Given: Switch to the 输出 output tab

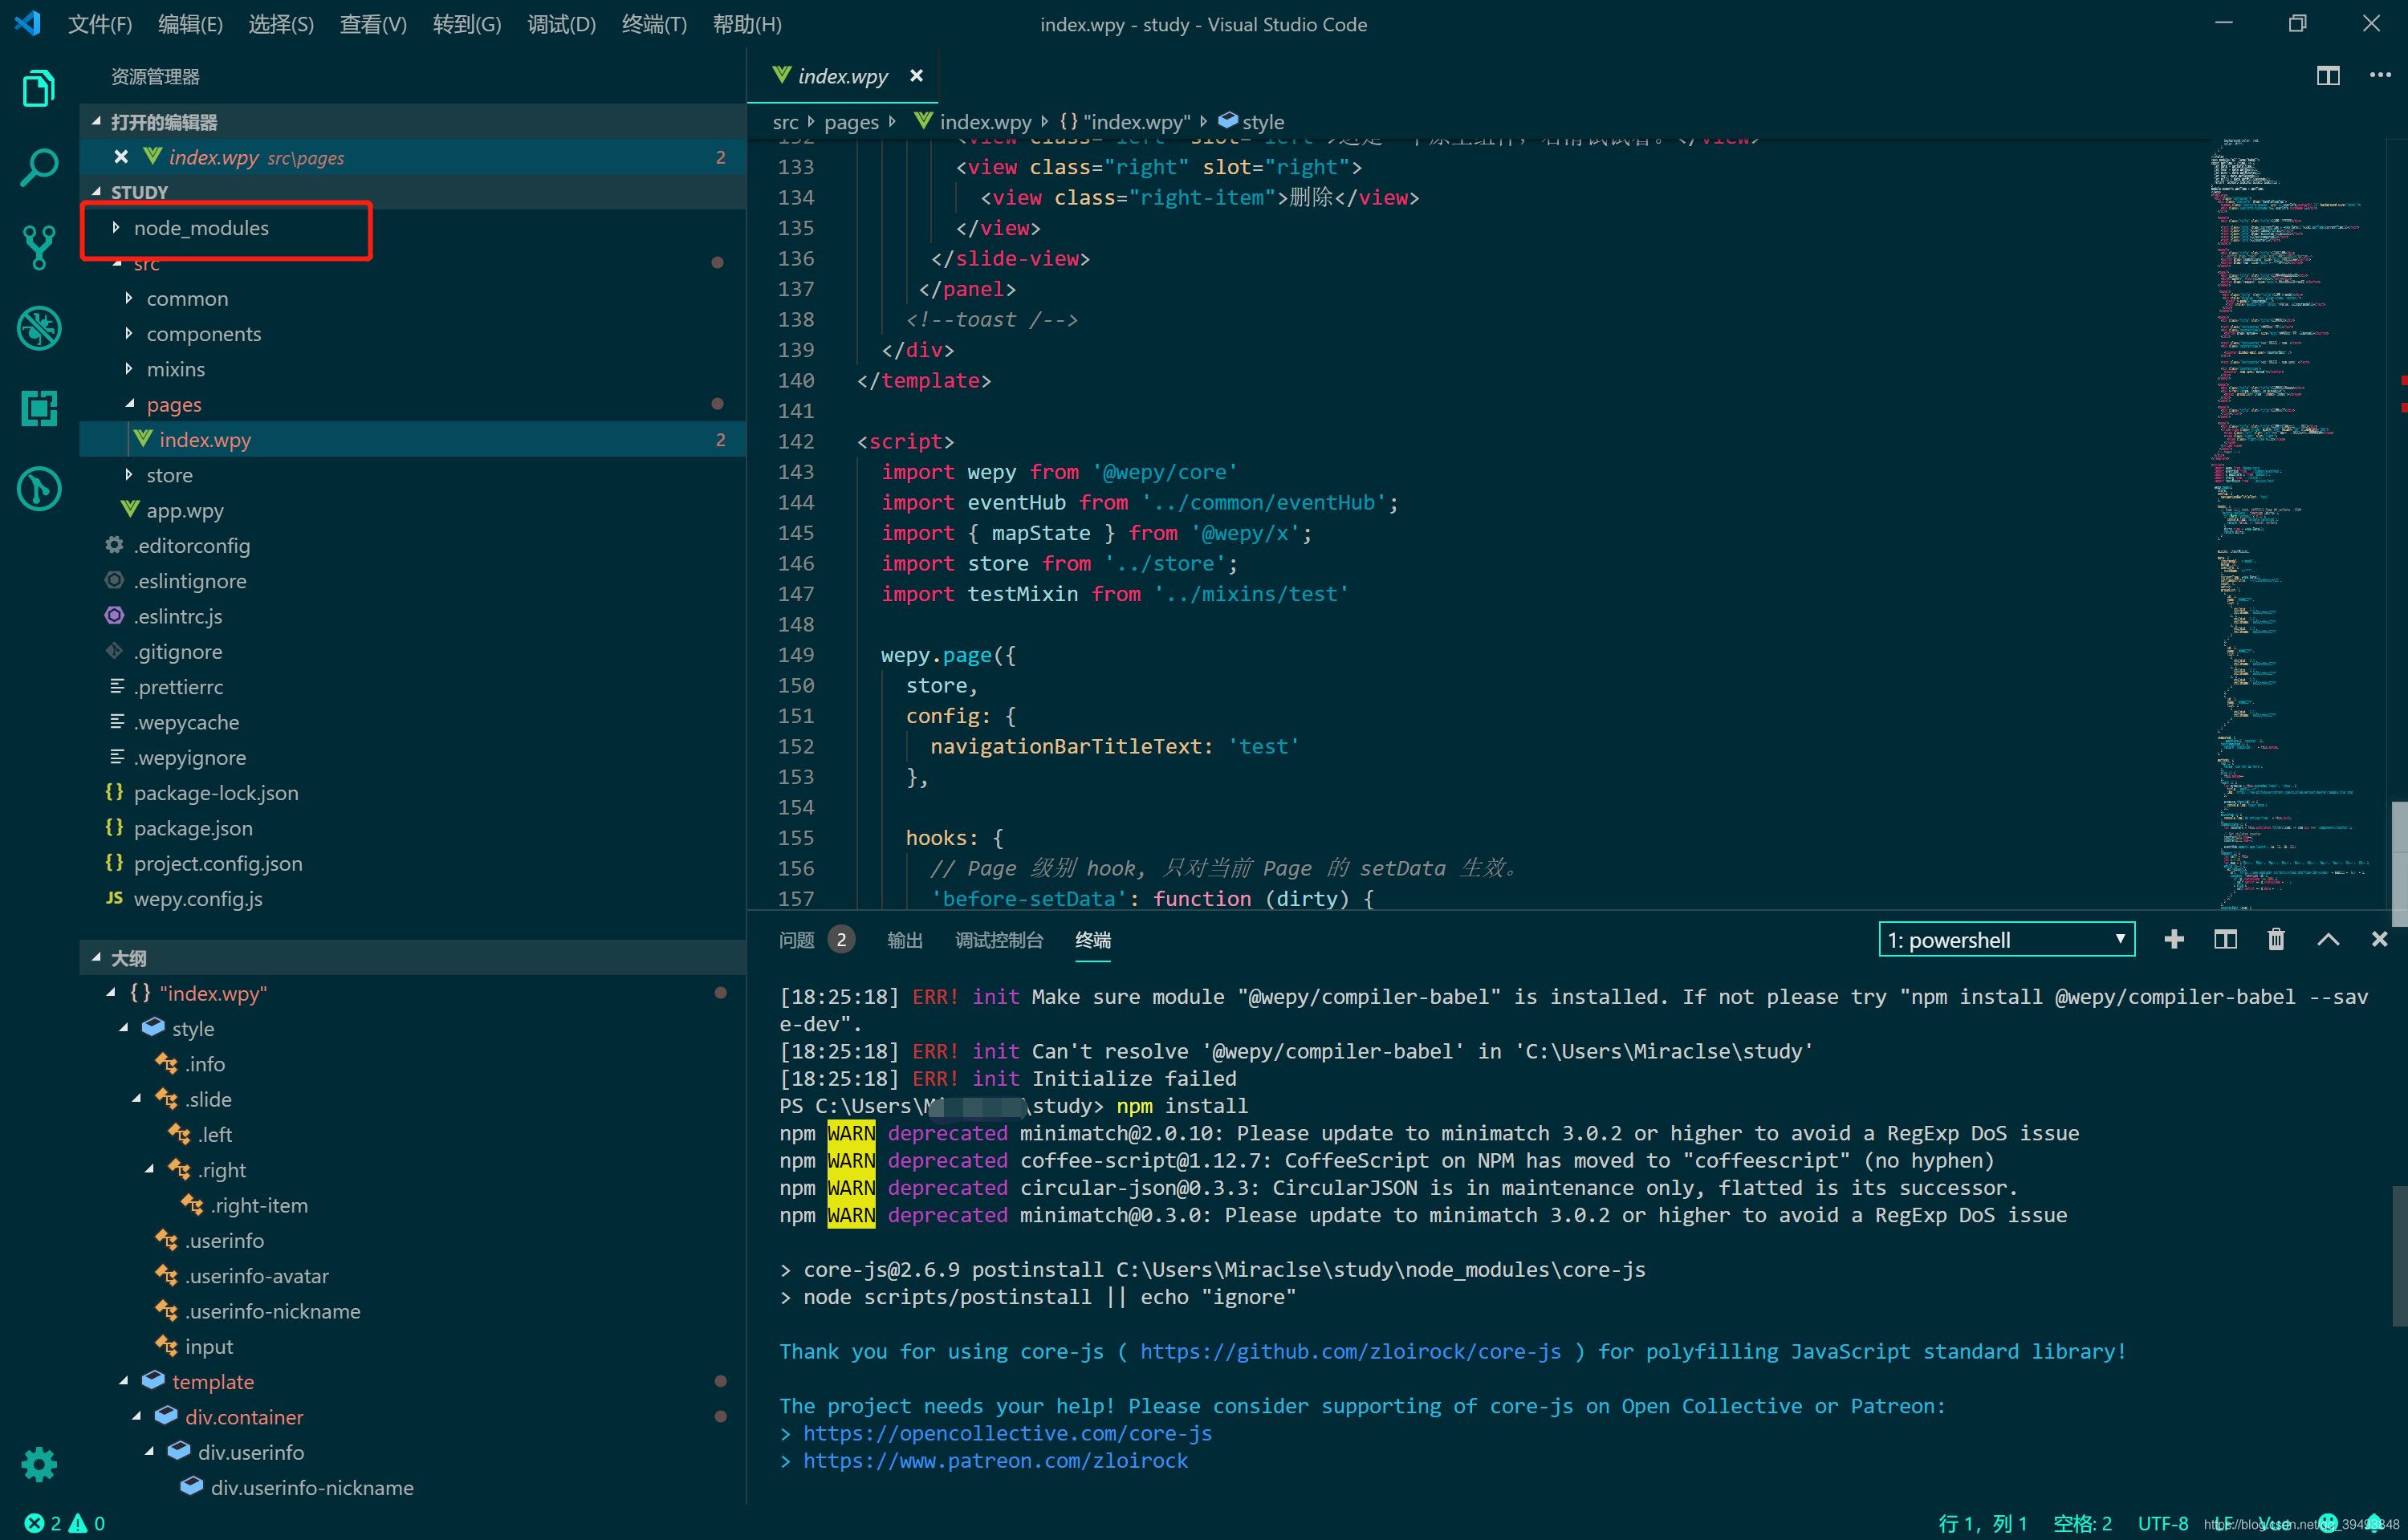Looking at the screenshot, I should coord(904,940).
